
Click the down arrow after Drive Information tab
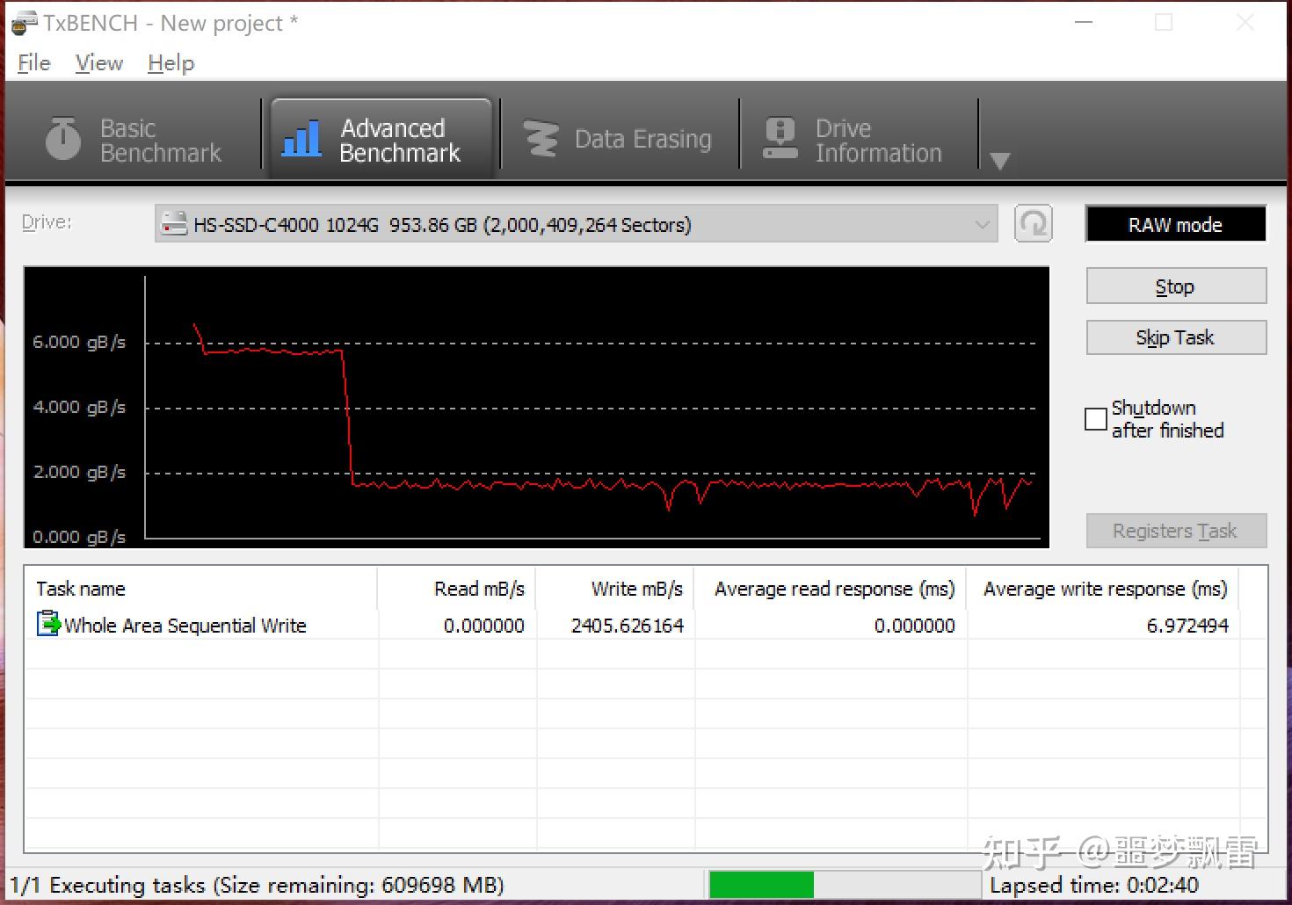[x=999, y=162]
